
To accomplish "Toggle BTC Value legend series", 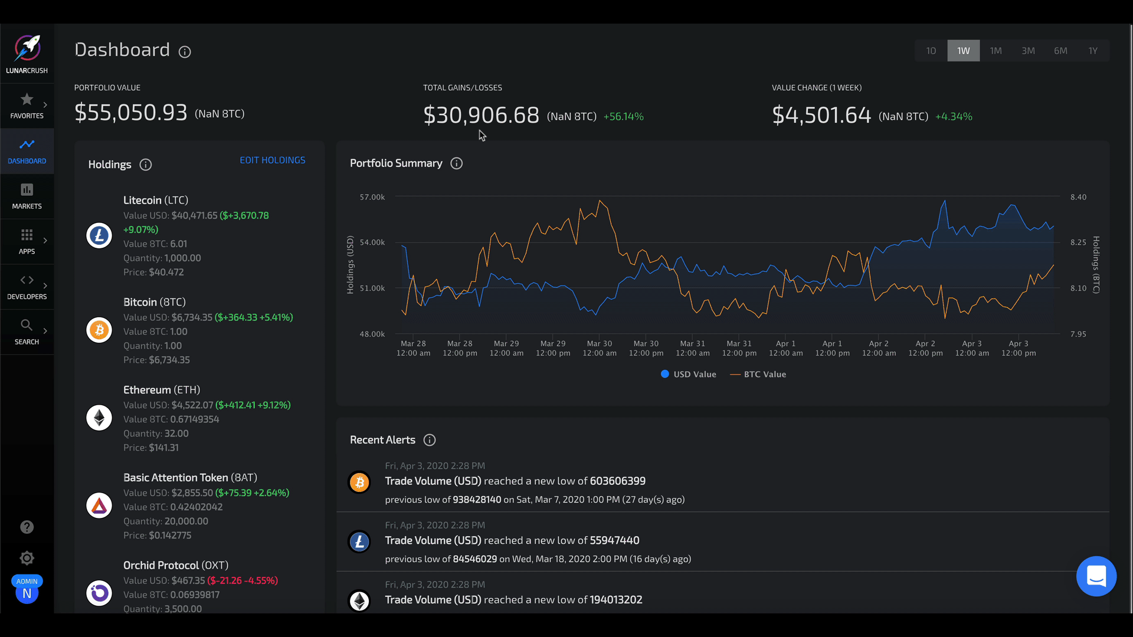I will pos(758,375).
